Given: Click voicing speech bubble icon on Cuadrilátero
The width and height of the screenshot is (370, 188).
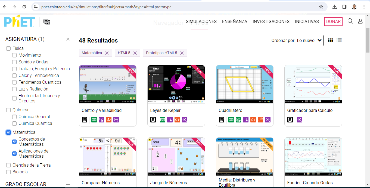Looking at the screenshot, I should coord(260,119).
